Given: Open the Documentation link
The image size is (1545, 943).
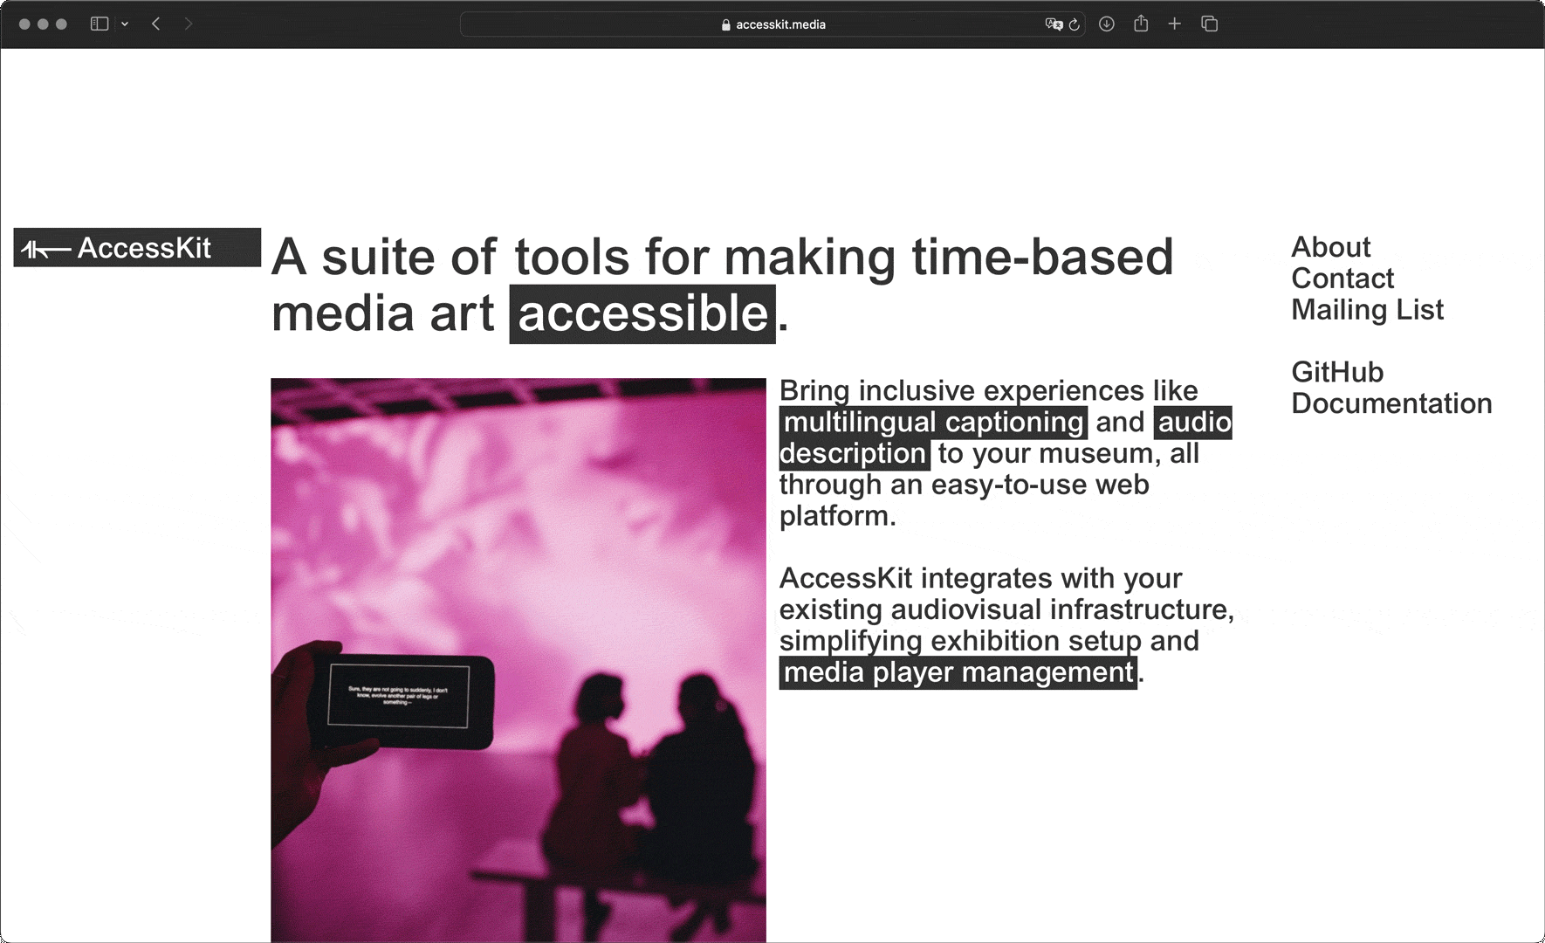Looking at the screenshot, I should tap(1391, 403).
